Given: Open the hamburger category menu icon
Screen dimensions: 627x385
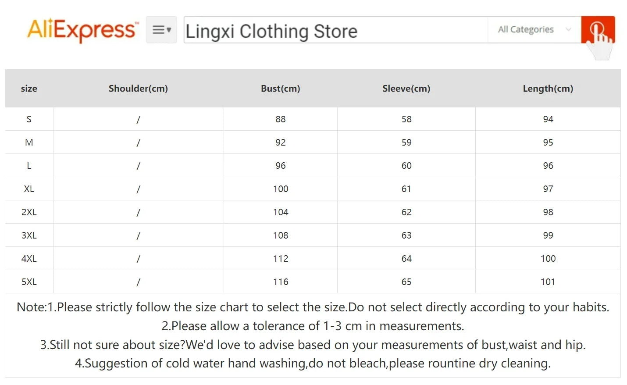Looking at the screenshot, I should (161, 30).
